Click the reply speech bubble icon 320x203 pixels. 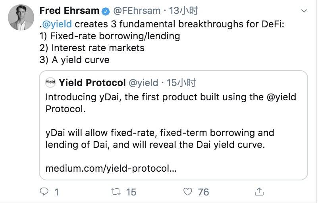pos(45,192)
